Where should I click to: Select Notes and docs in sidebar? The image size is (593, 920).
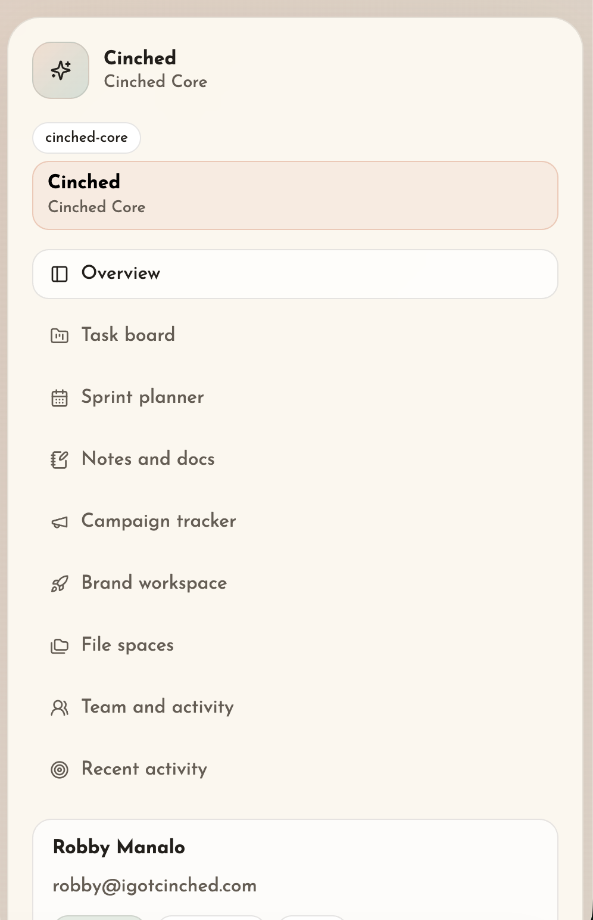148,459
